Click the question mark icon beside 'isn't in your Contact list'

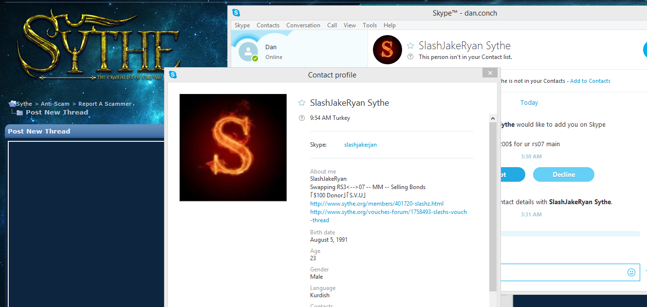[x=410, y=57]
